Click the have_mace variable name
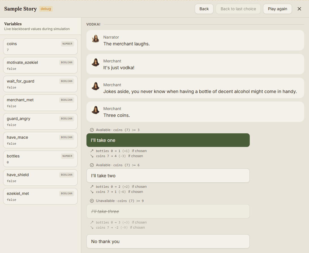 pyautogui.click(x=17, y=138)
